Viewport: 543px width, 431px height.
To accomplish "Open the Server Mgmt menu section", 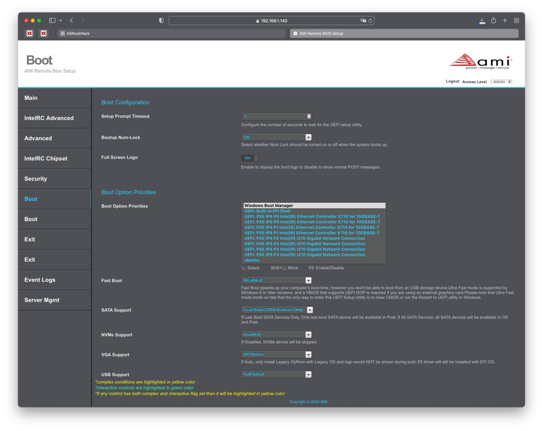I will (55, 300).
